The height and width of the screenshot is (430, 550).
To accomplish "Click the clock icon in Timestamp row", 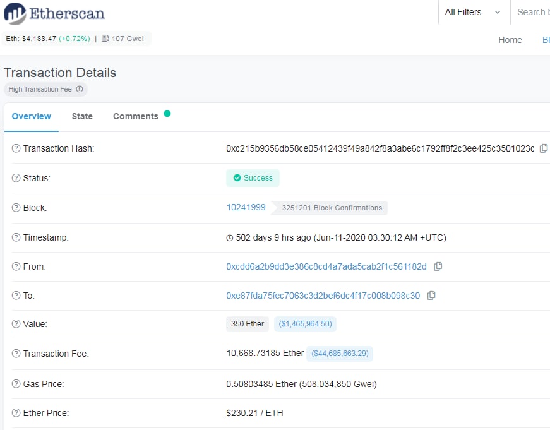I will pos(230,238).
